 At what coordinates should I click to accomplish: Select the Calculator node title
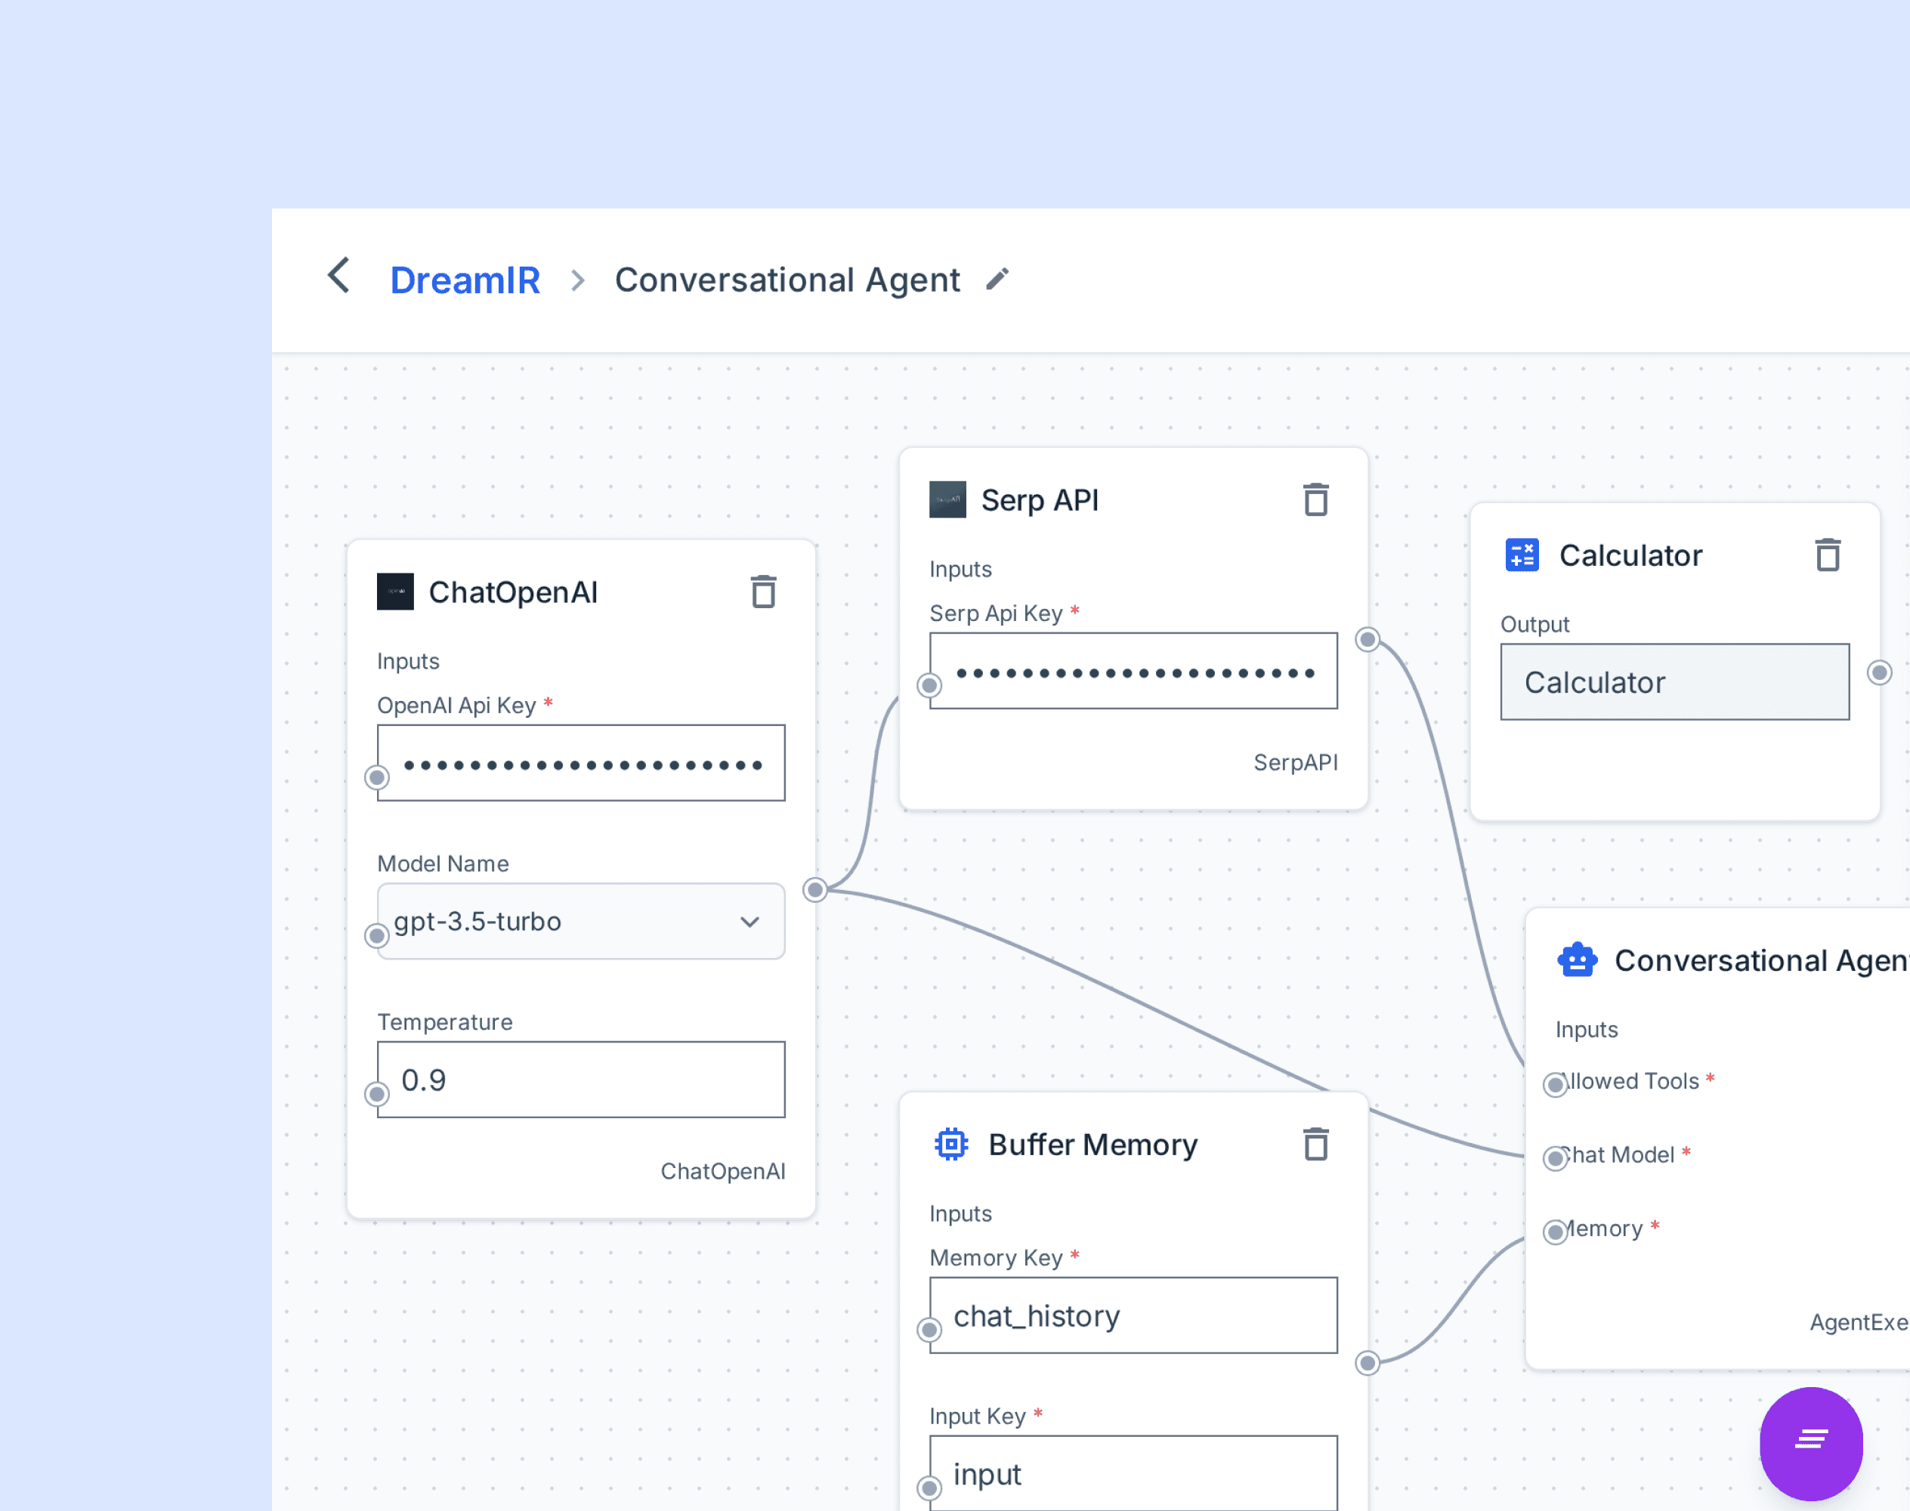pos(1630,555)
